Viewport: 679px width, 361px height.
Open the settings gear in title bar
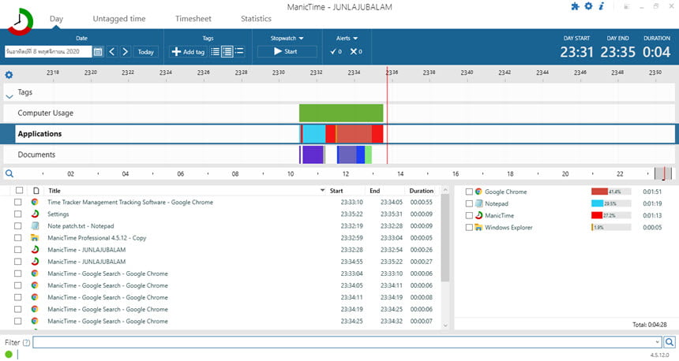pos(588,6)
